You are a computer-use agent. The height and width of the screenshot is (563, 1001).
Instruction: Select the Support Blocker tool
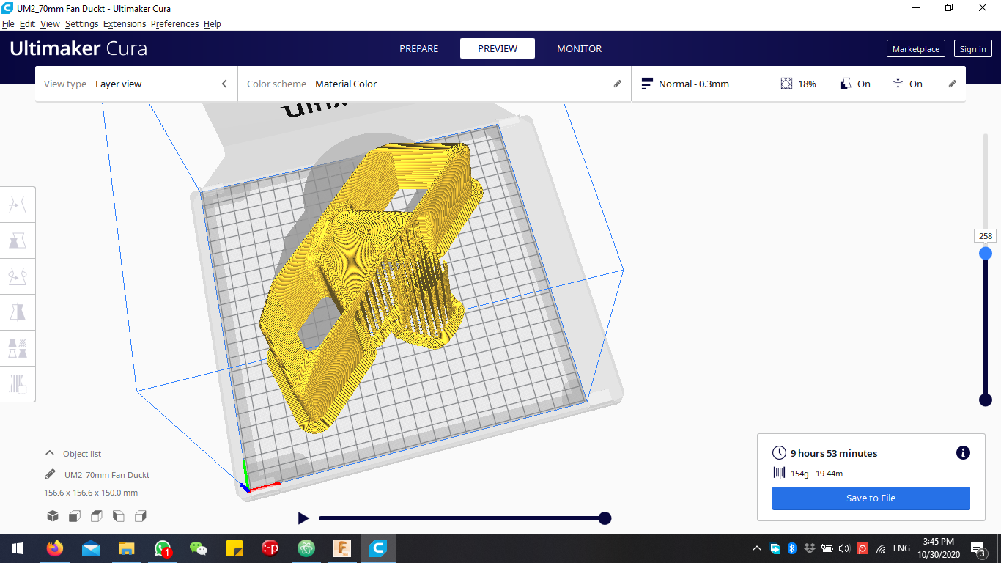[x=18, y=384]
